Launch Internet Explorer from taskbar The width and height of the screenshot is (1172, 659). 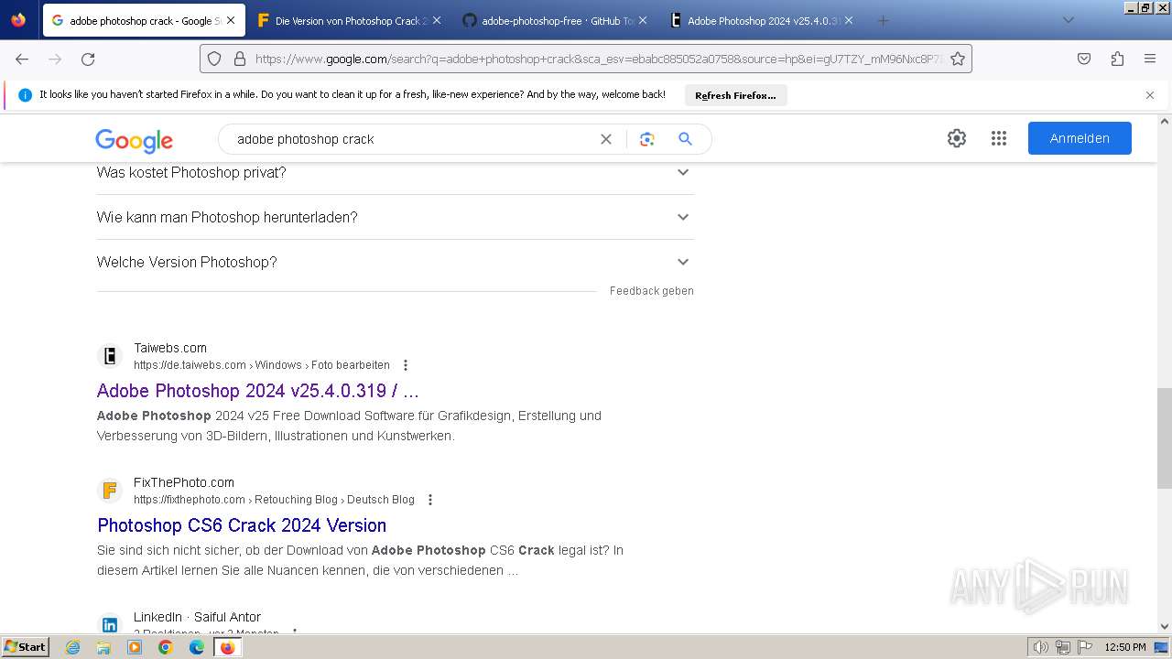pos(73,647)
